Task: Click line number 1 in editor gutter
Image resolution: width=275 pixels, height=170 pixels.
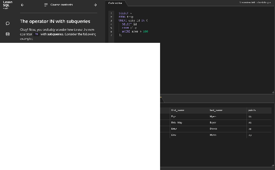Action: (111, 13)
